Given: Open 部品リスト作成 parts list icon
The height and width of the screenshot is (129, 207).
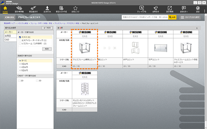Looking at the screenshot, I should pyautogui.click(x=61, y=9).
